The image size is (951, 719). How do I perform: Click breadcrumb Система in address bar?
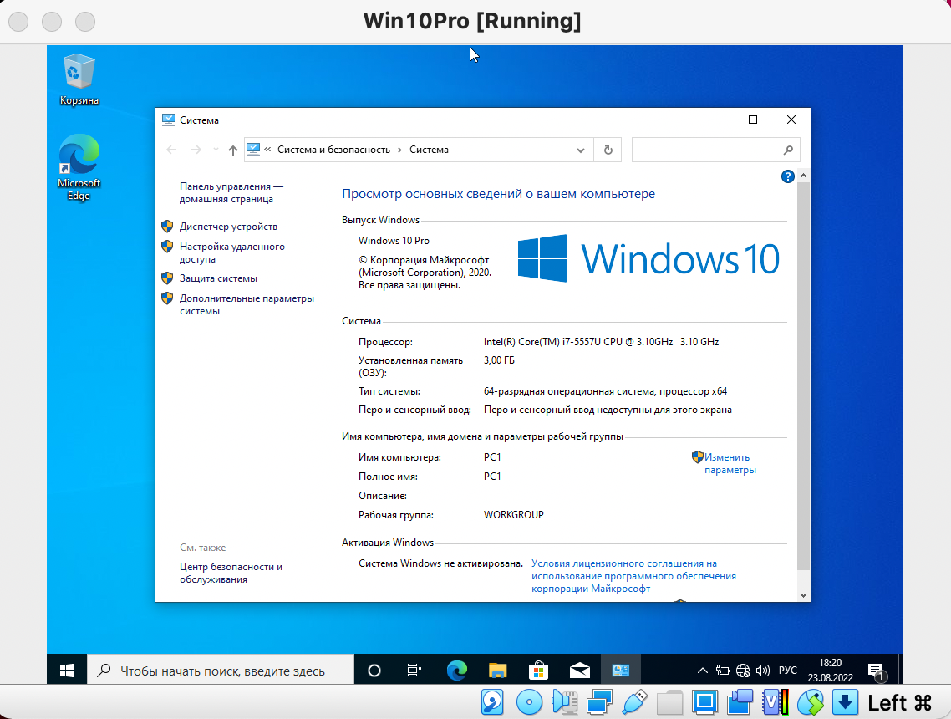pos(429,150)
